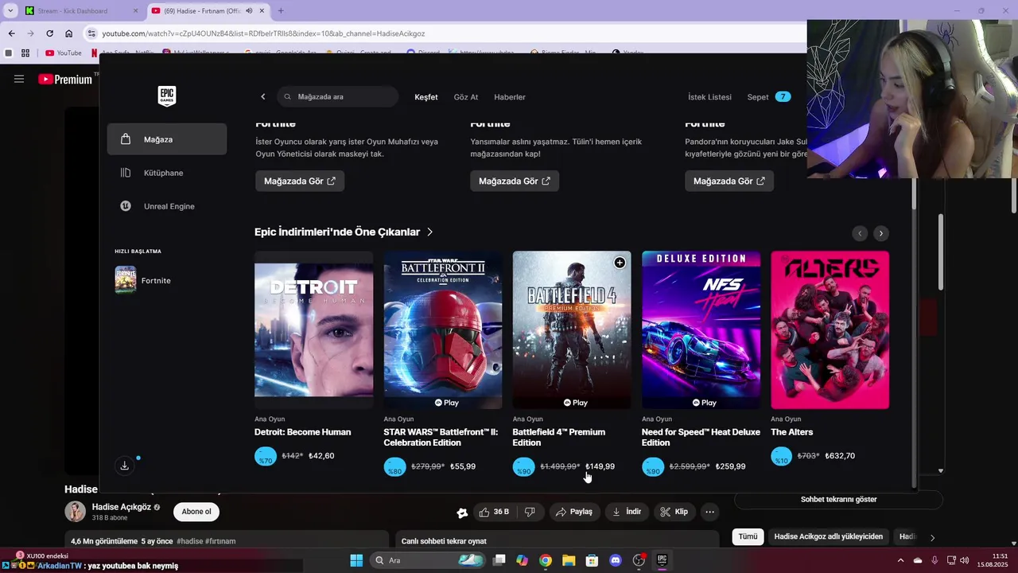
Task: Open The Alters game cover
Action: (x=830, y=329)
